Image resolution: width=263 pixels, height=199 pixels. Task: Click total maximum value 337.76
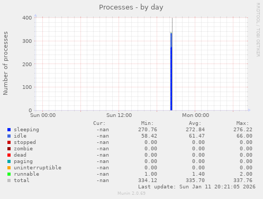pyautogui.click(x=243, y=180)
